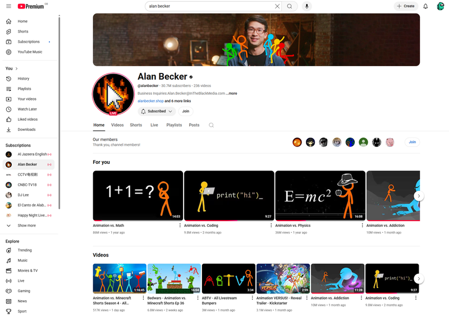Screen dimensions: 449x317
Task: Open Gaming in Explore
Action: (29, 291)
